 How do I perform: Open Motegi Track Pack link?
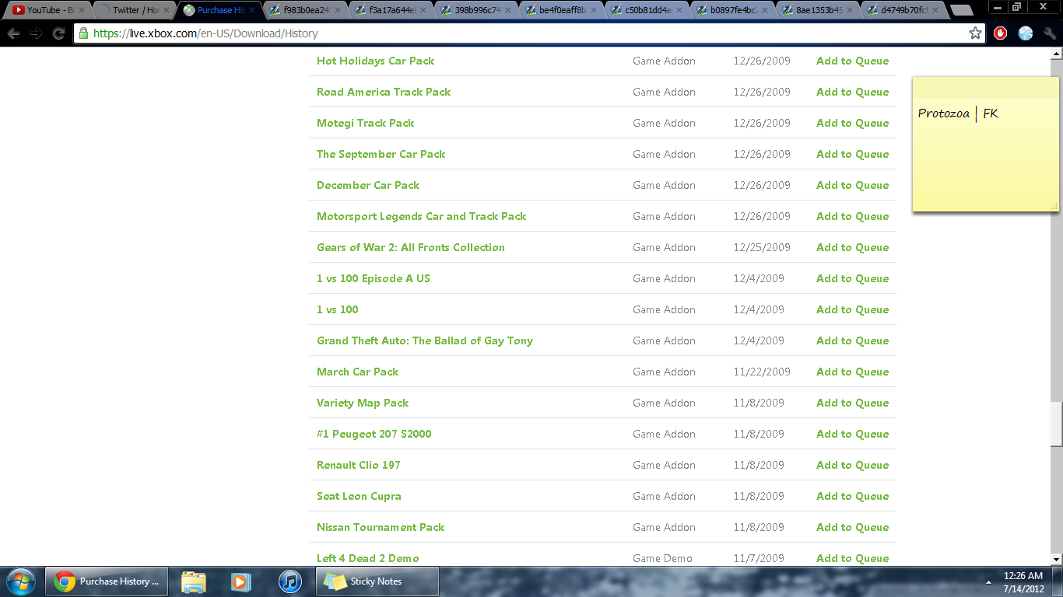(365, 123)
